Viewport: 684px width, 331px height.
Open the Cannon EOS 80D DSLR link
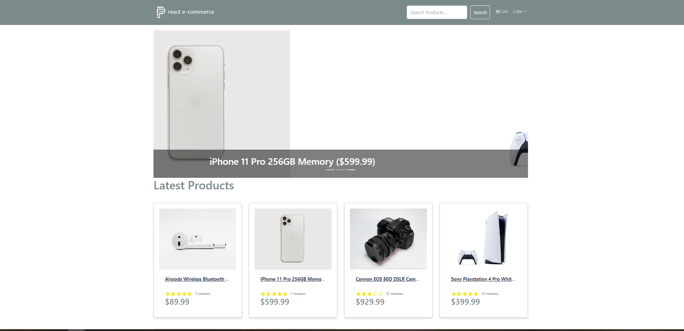[x=387, y=279]
